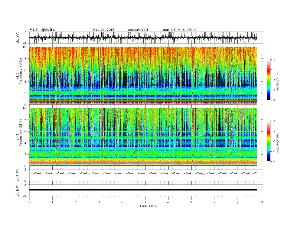Click the time axis tick label "7"
The height and width of the screenshot is (227, 294).
point(192,202)
